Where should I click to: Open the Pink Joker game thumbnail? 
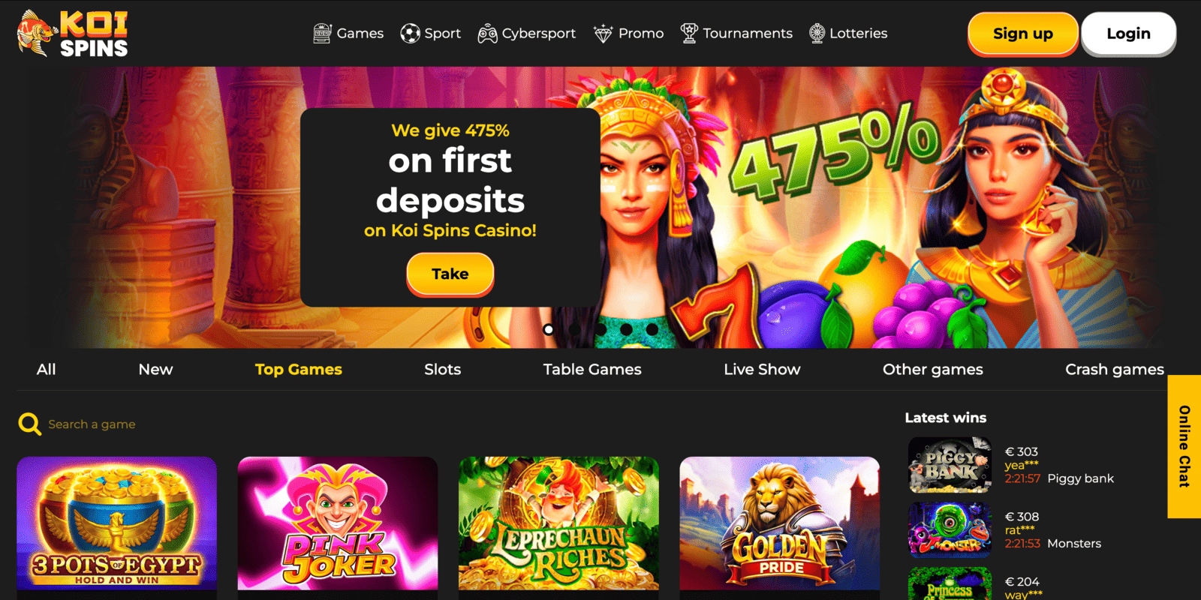coord(338,523)
